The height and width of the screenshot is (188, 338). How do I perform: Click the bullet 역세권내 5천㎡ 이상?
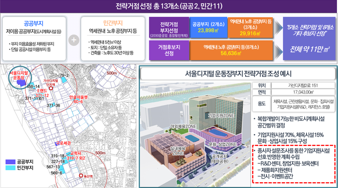click(105, 42)
